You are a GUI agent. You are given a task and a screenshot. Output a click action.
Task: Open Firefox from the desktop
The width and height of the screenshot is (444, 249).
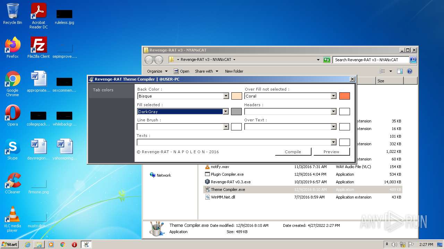click(12, 47)
